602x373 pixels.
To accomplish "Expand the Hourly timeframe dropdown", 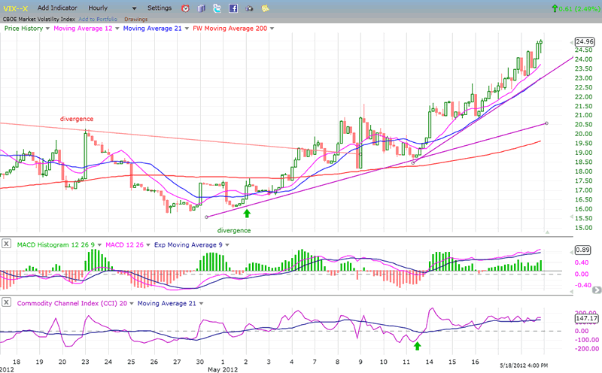I will (133, 8).
